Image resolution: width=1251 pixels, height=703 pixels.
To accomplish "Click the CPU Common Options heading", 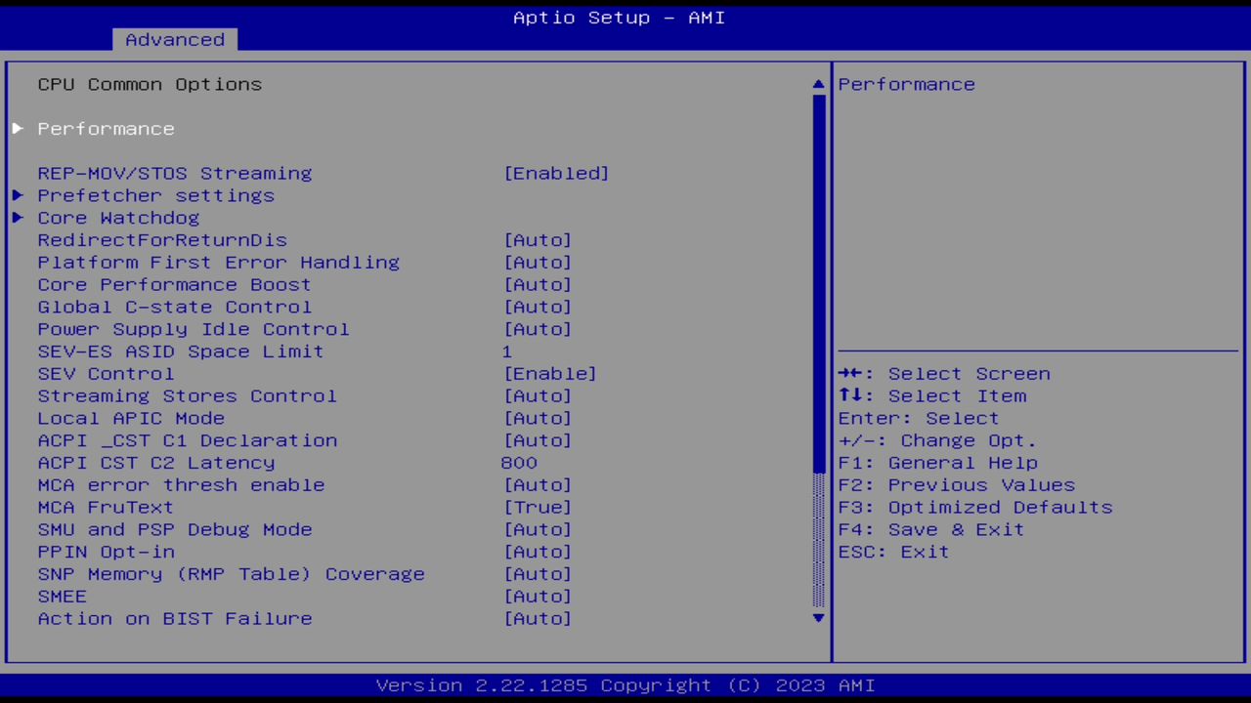I will point(150,85).
